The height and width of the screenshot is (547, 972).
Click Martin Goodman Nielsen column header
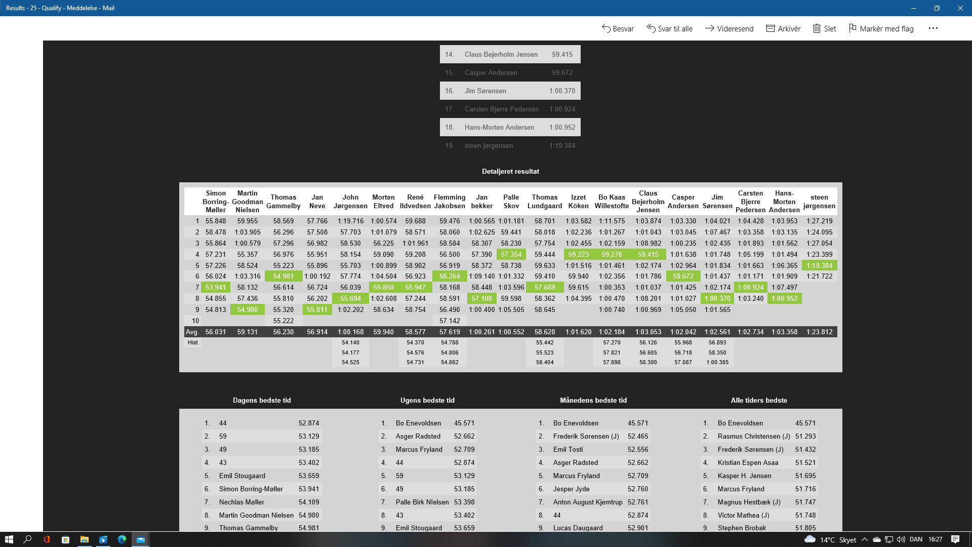pyautogui.click(x=248, y=202)
